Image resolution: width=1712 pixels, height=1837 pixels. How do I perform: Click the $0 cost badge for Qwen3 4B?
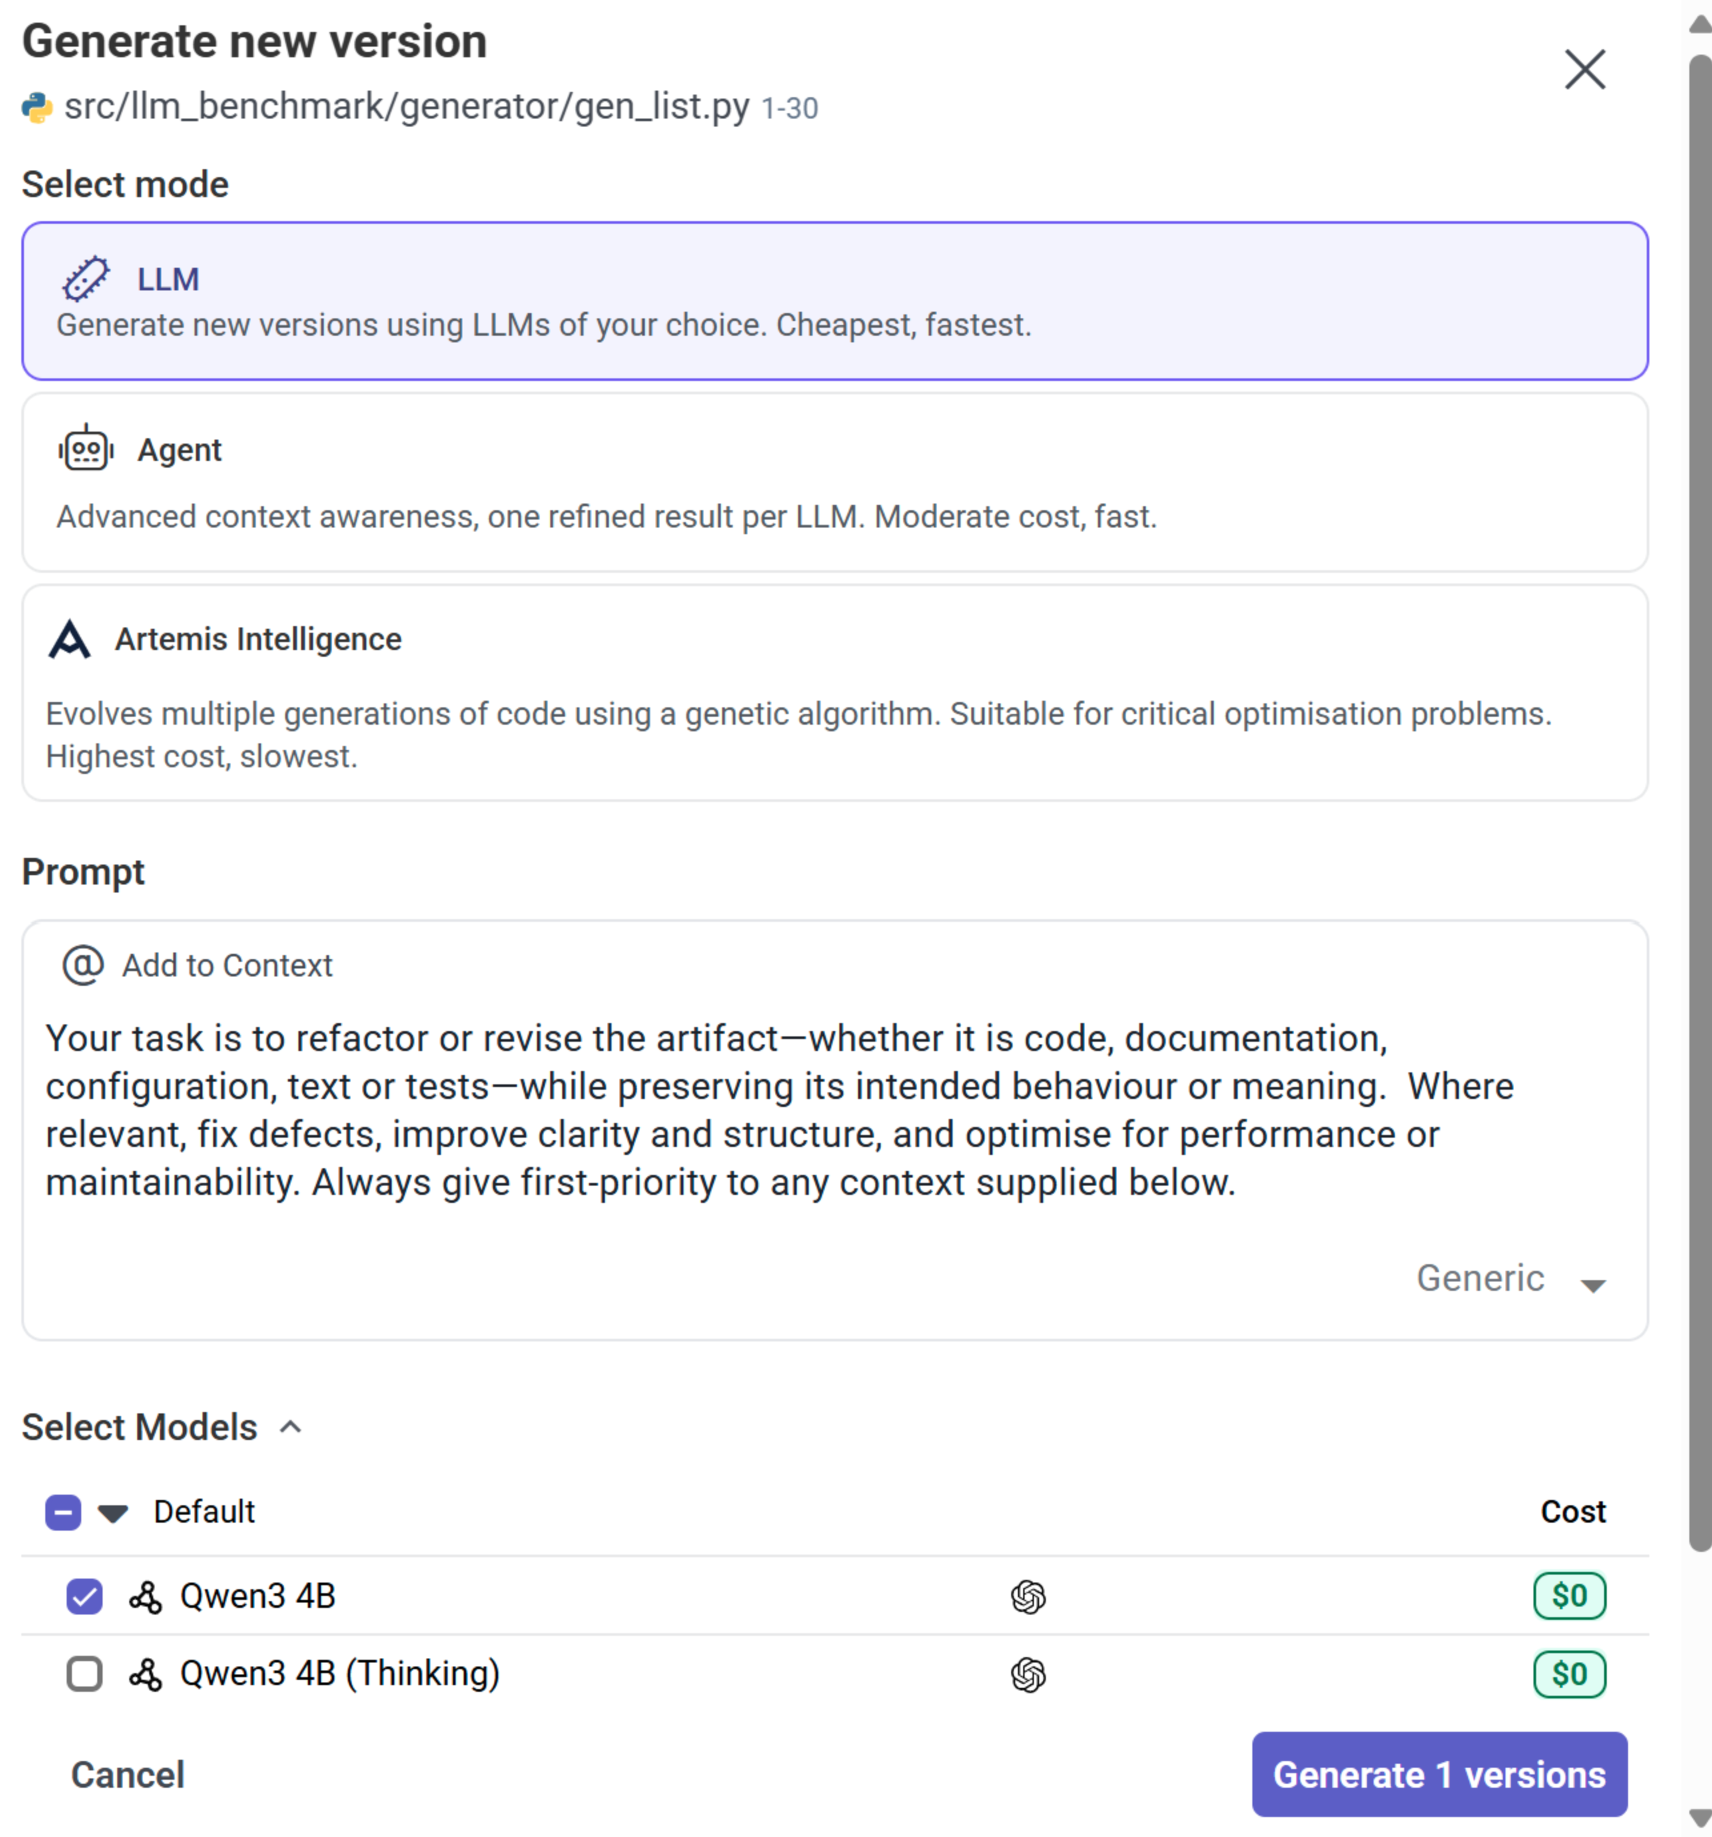(1569, 1597)
